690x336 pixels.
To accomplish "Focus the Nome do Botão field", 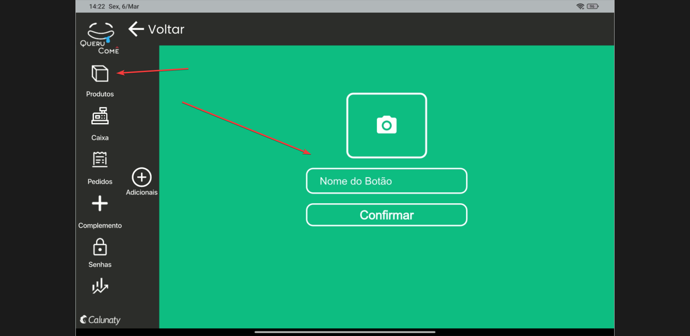I will pyautogui.click(x=386, y=181).
